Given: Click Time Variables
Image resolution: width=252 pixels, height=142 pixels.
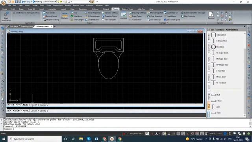Looking at the screenshot, I should (x=109, y=20).
